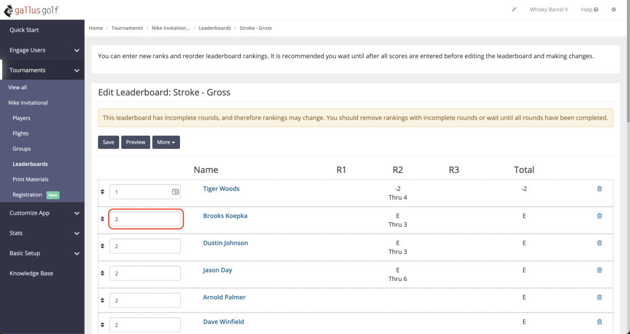630x334 pixels.
Task: Open Registration in the sidebar
Action: point(27,194)
